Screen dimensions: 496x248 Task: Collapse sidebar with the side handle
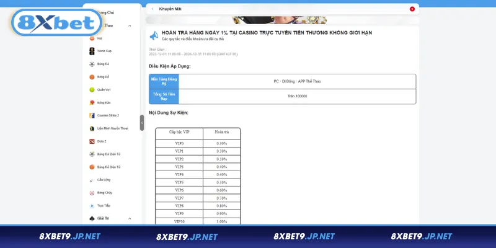click(142, 123)
